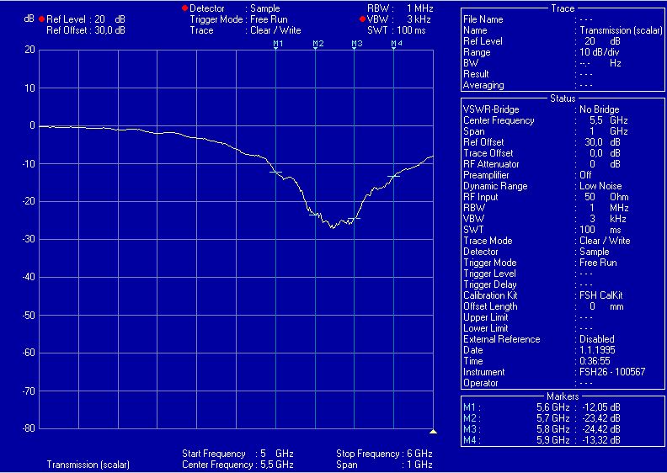Select the M3 marker flag
The image size is (667, 473).
355,44
